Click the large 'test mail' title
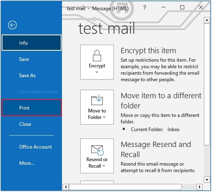Image resolution: width=212 pixels, height=192 pixels. click(106, 28)
